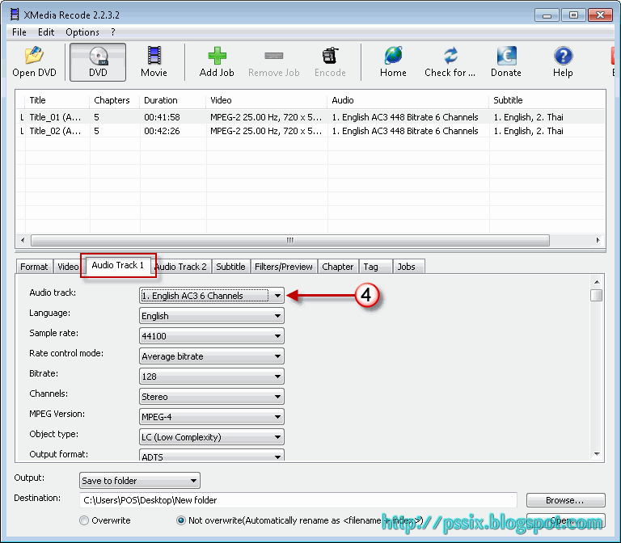This screenshot has width=621, height=543.
Task: Click the settings panel scroll-down arrow
Action: point(597,454)
